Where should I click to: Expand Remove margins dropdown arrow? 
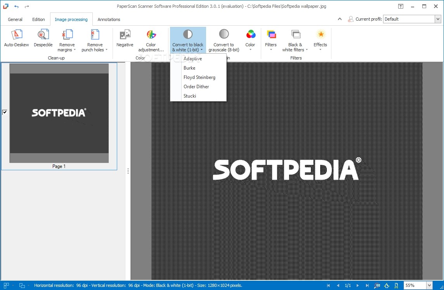[75, 50]
